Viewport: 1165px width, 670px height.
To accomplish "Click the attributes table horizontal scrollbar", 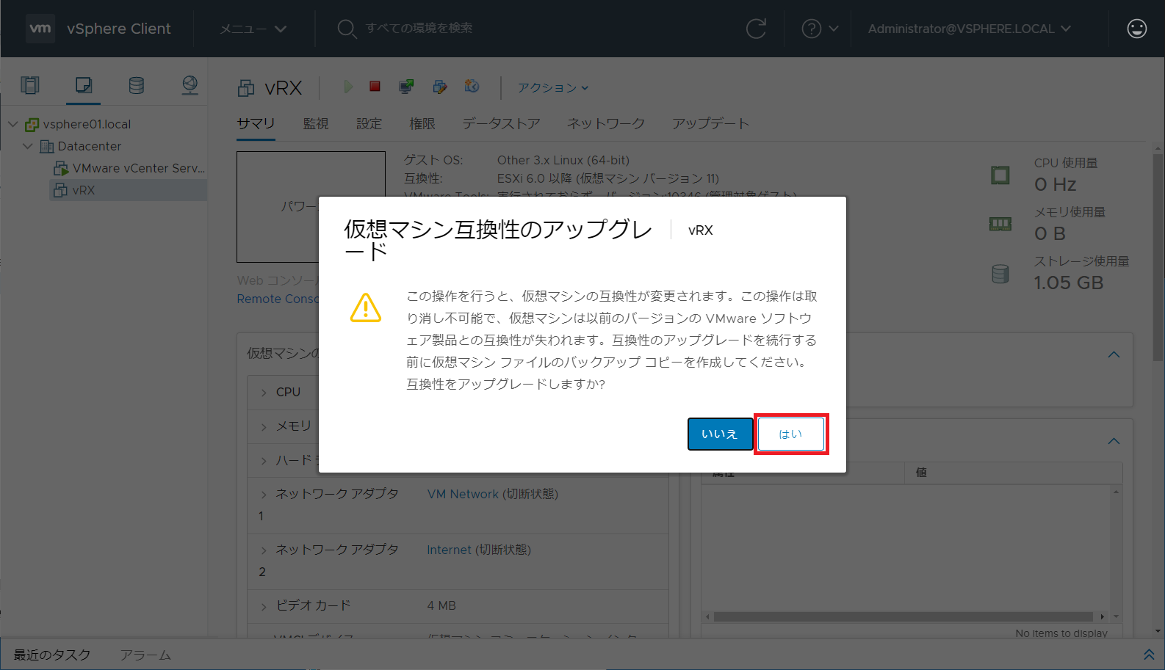I will (903, 616).
